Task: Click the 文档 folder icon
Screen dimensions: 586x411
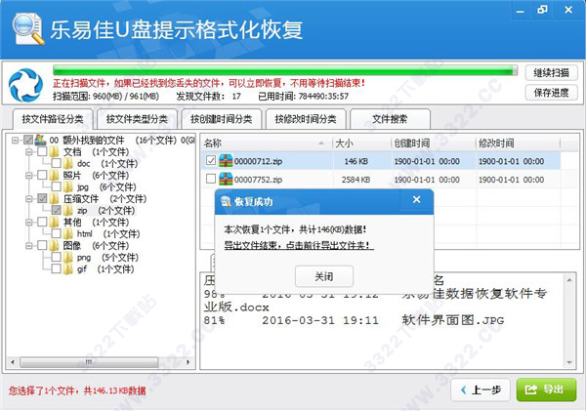Action: click(x=55, y=151)
